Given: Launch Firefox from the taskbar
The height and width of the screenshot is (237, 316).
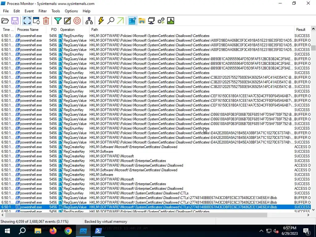Looking at the screenshot, I should click(53, 231).
